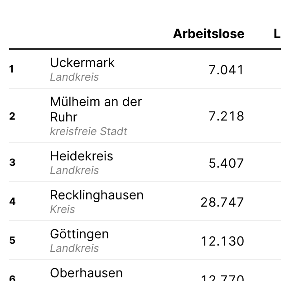
Task: Select the 28.747 Recklinghausen figure
Action: coord(222,202)
